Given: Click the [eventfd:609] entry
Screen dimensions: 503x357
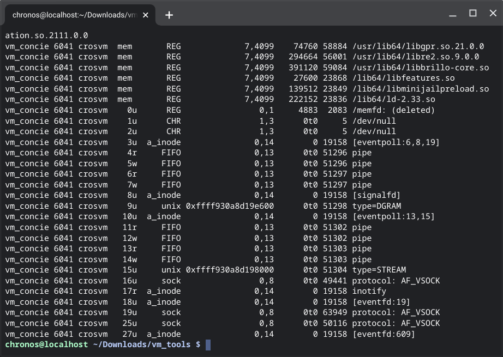Looking at the screenshot, I should (x=384, y=334).
